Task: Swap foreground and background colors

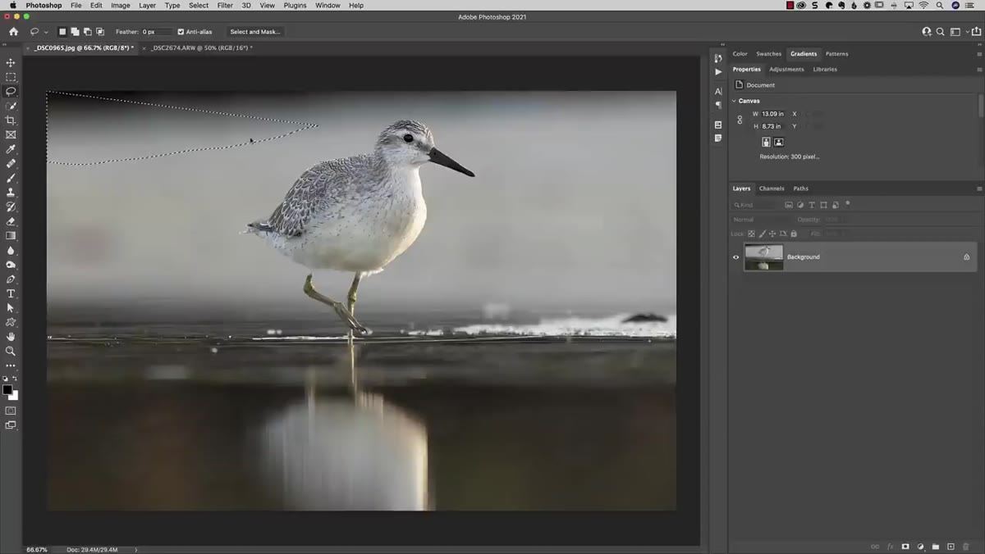Action: pyautogui.click(x=15, y=379)
